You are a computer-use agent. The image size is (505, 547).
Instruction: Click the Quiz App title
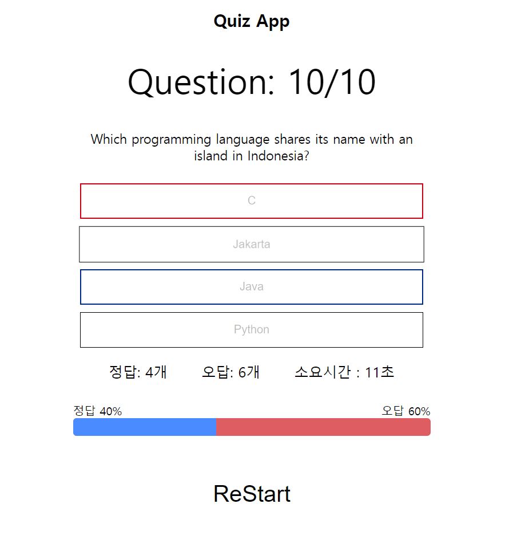252,21
